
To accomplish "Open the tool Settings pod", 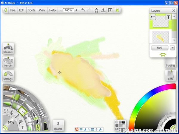I will pos(8,75).
